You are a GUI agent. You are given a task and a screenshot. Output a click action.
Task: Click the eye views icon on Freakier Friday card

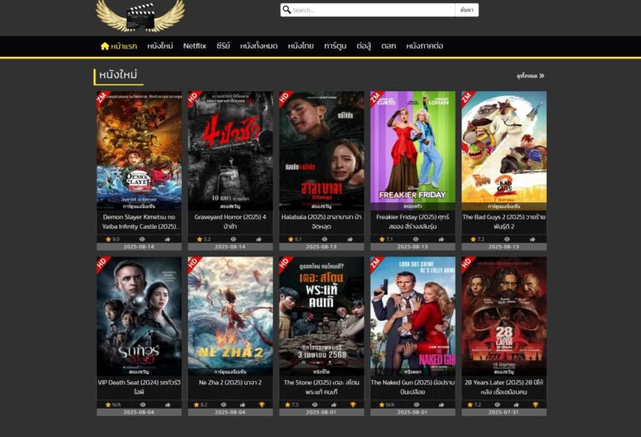416,239
